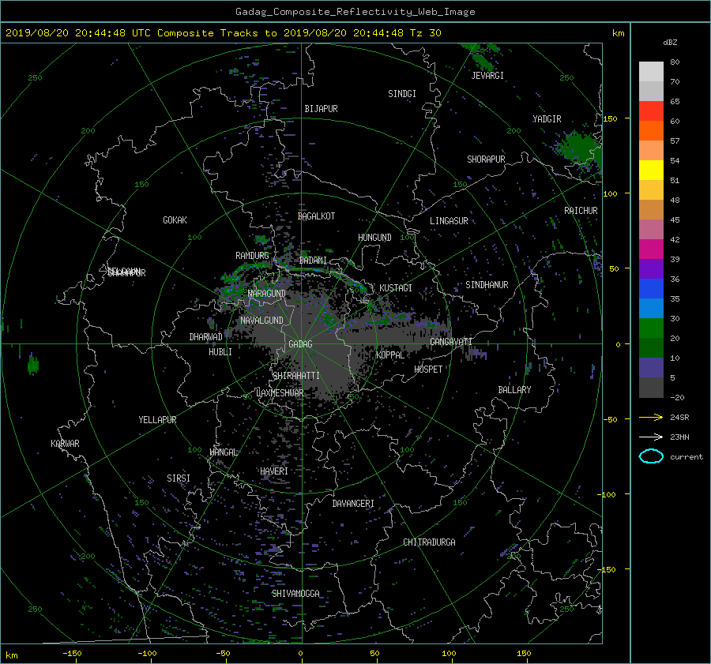Click the SIRSI city label
The image size is (711, 664).
click(x=179, y=478)
